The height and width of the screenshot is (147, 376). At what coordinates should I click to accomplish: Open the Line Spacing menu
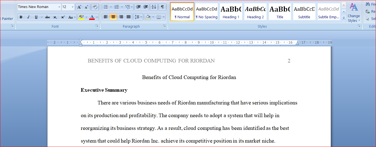[138, 17]
